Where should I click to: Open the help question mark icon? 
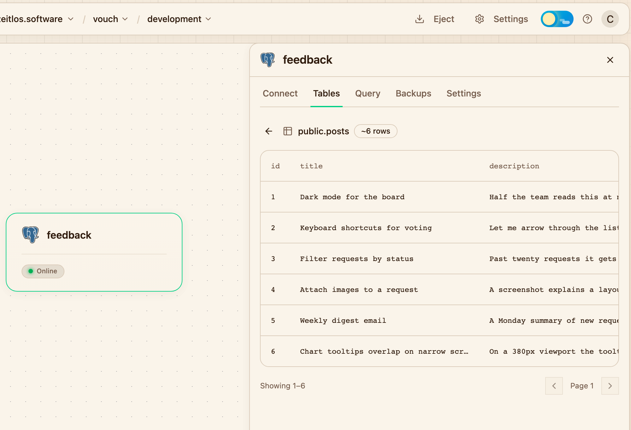(x=587, y=19)
